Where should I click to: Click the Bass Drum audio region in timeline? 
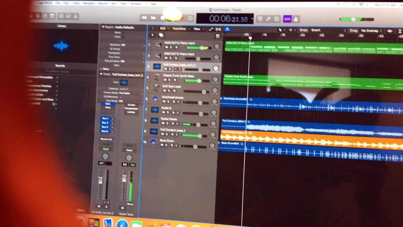(311, 151)
